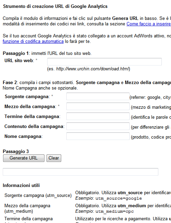
Task: Click the Generate URL button
Action: (x=24, y=158)
